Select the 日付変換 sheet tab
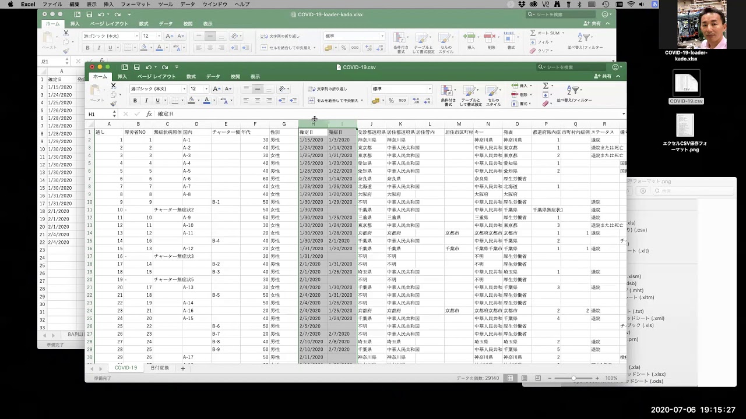 160,368
